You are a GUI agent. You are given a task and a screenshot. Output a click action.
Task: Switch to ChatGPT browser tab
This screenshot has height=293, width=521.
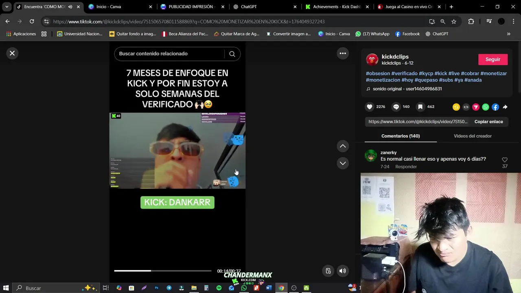[265, 7]
